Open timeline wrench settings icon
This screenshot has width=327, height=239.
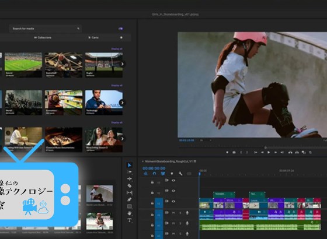point(180,174)
